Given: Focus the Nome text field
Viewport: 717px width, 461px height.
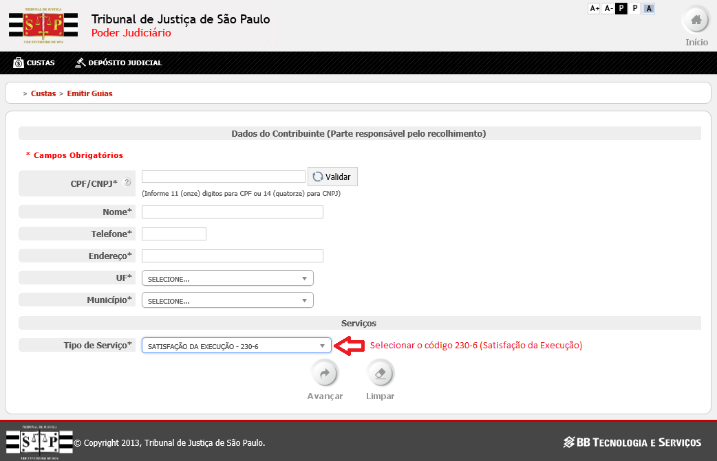Looking at the screenshot, I should pos(232,212).
